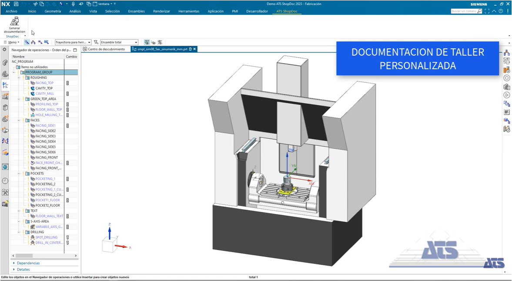This screenshot has width=512, height=281.
Task: Click the funnel filter icon beside the Trayectoria dropdown
Action: tap(96, 42)
